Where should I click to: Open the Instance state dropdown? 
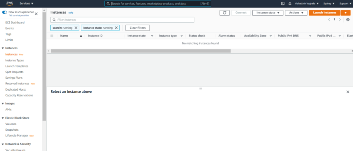click(x=268, y=13)
